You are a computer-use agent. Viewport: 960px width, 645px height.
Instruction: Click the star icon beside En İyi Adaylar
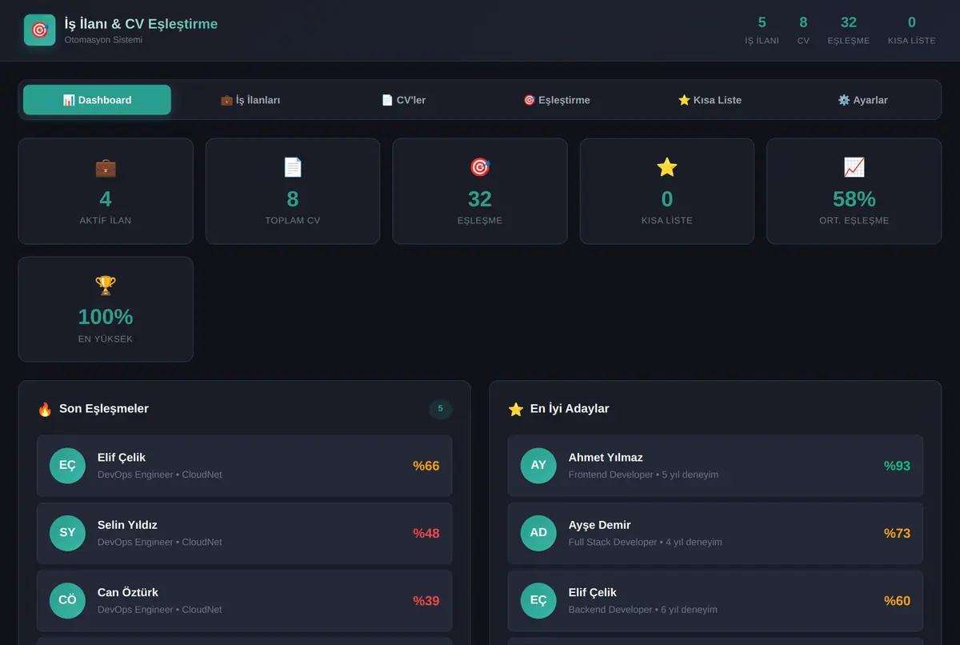click(x=516, y=409)
